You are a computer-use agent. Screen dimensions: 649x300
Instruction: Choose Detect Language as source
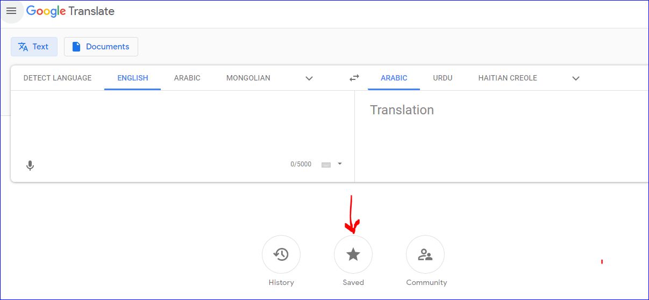pos(58,78)
